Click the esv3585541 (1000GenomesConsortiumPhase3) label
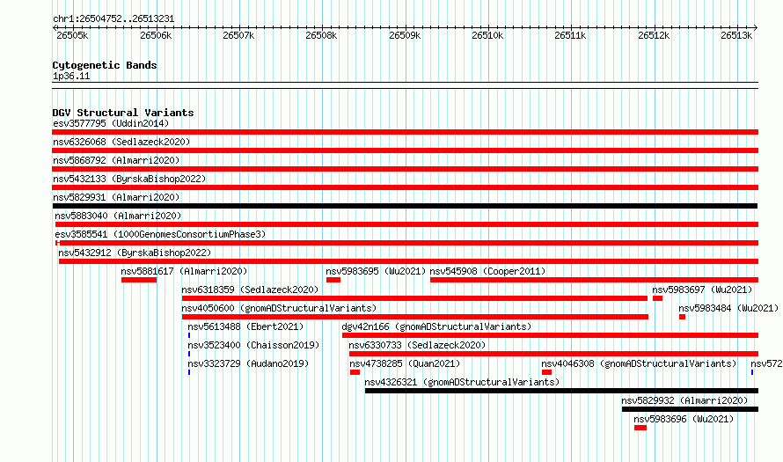The image size is (783, 462). 160,234
